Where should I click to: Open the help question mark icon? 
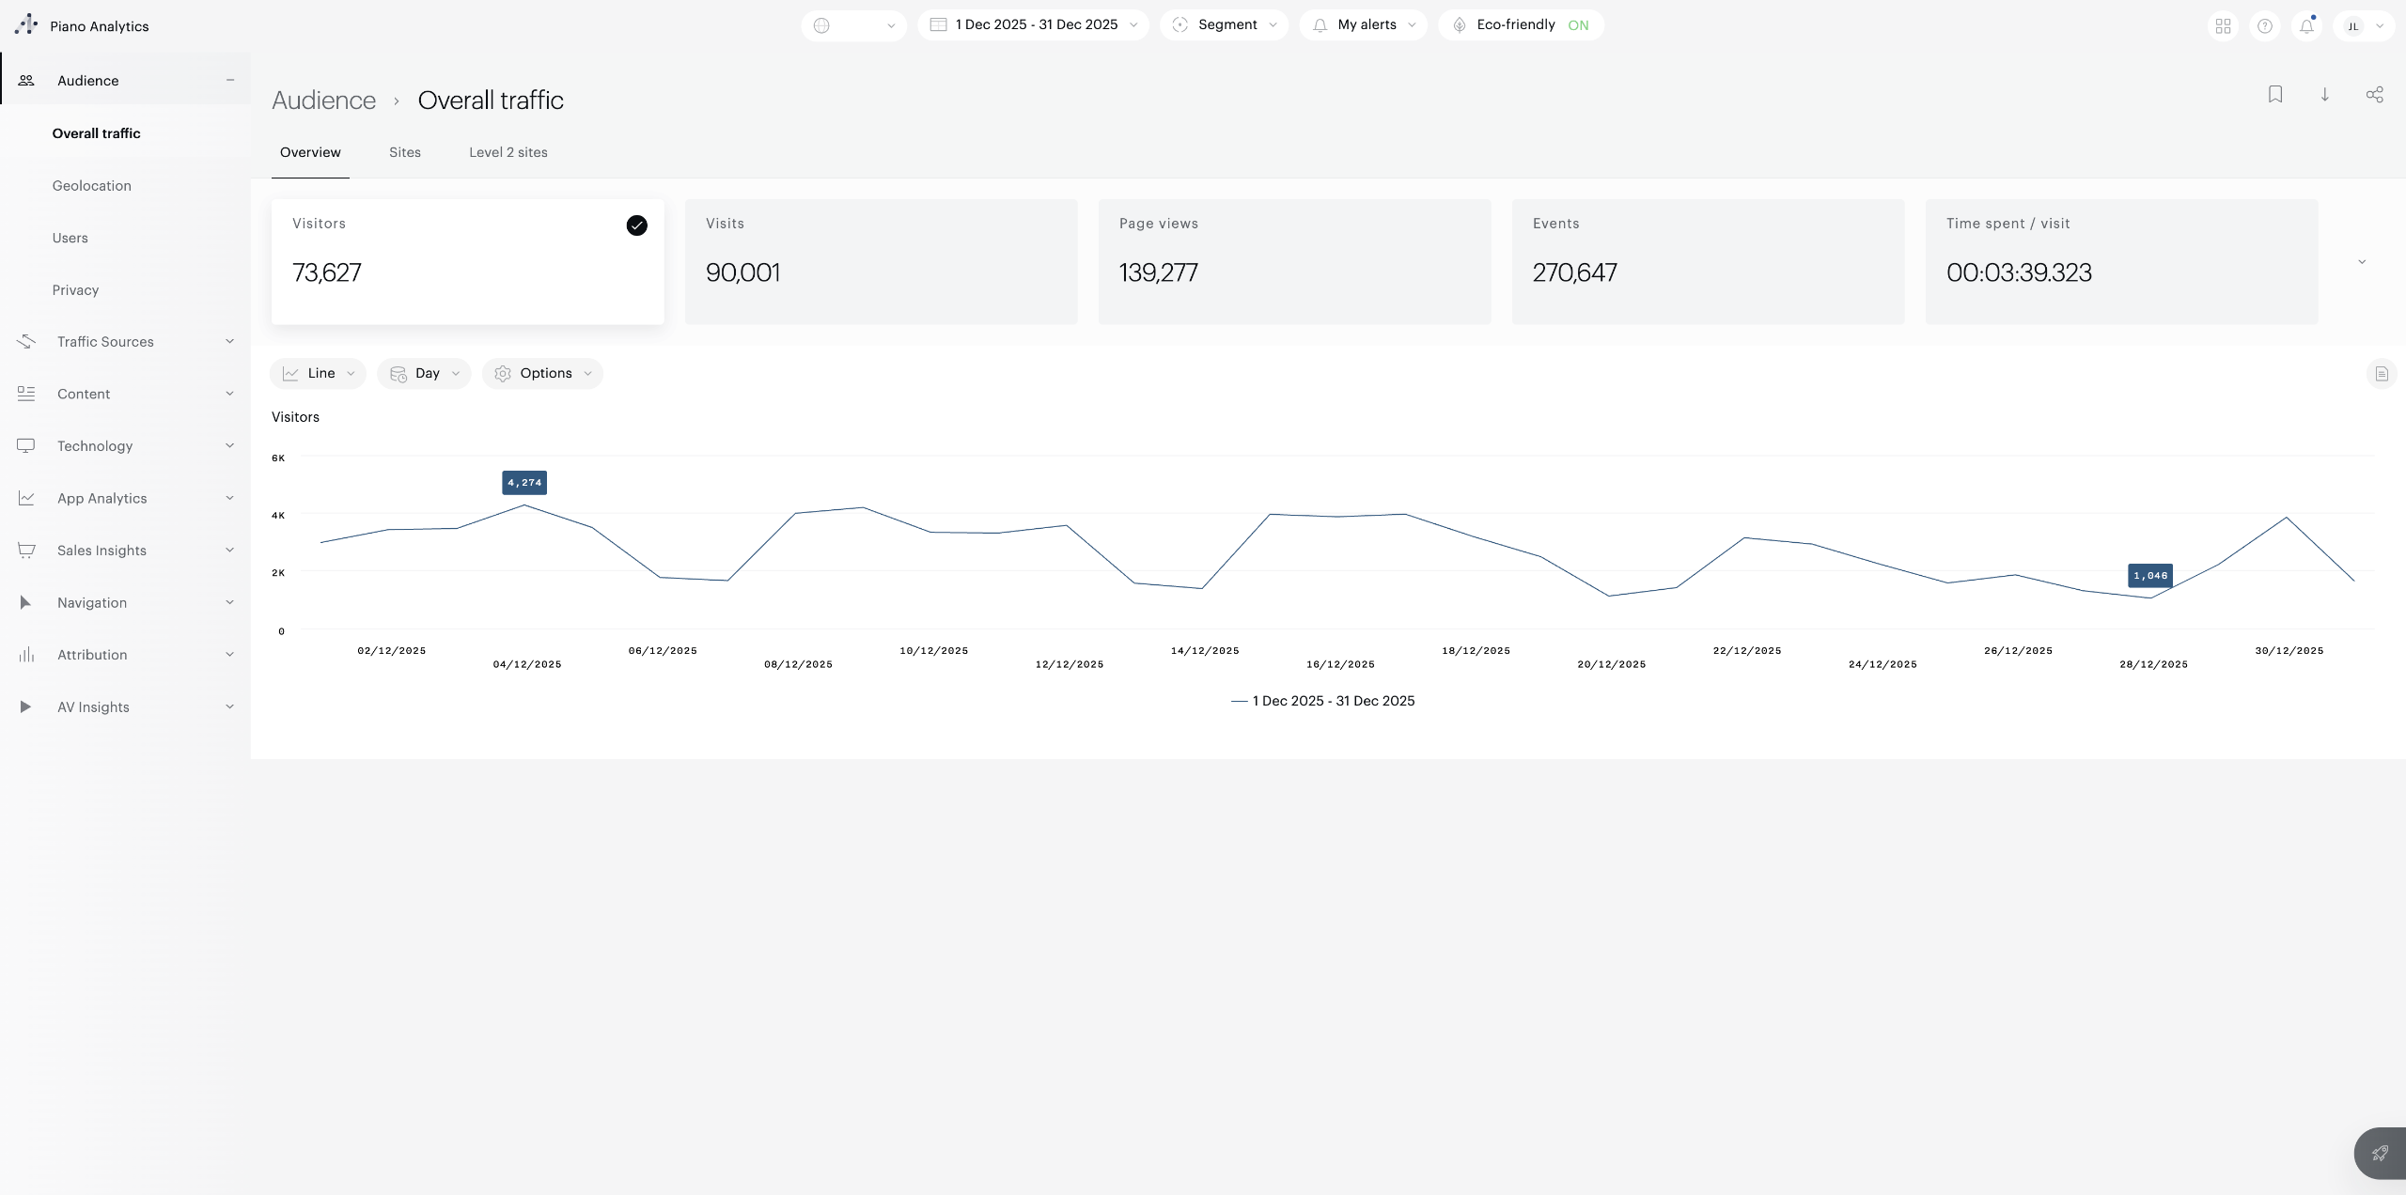(2265, 26)
